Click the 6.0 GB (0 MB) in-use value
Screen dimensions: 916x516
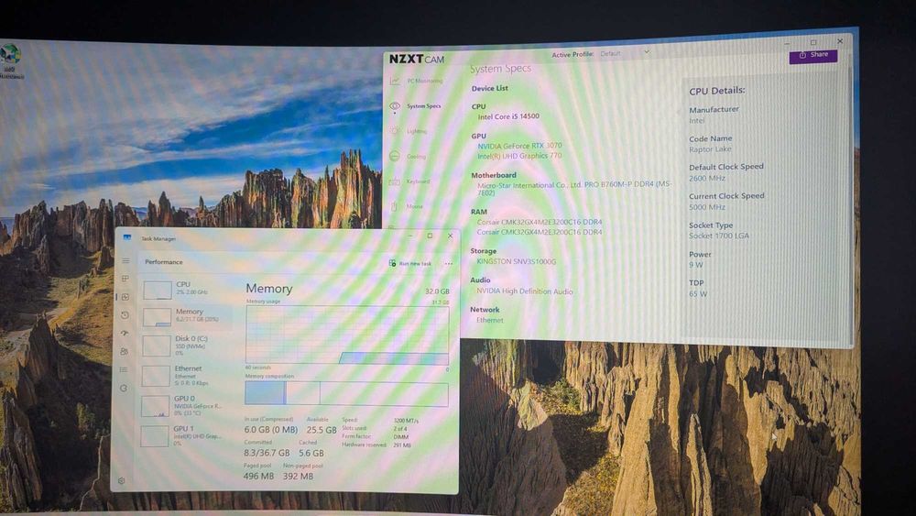pyautogui.click(x=271, y=430)
